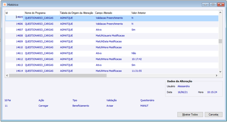Click the Questionário value MANUT
The image size is (227, 122).
[144, 106]
